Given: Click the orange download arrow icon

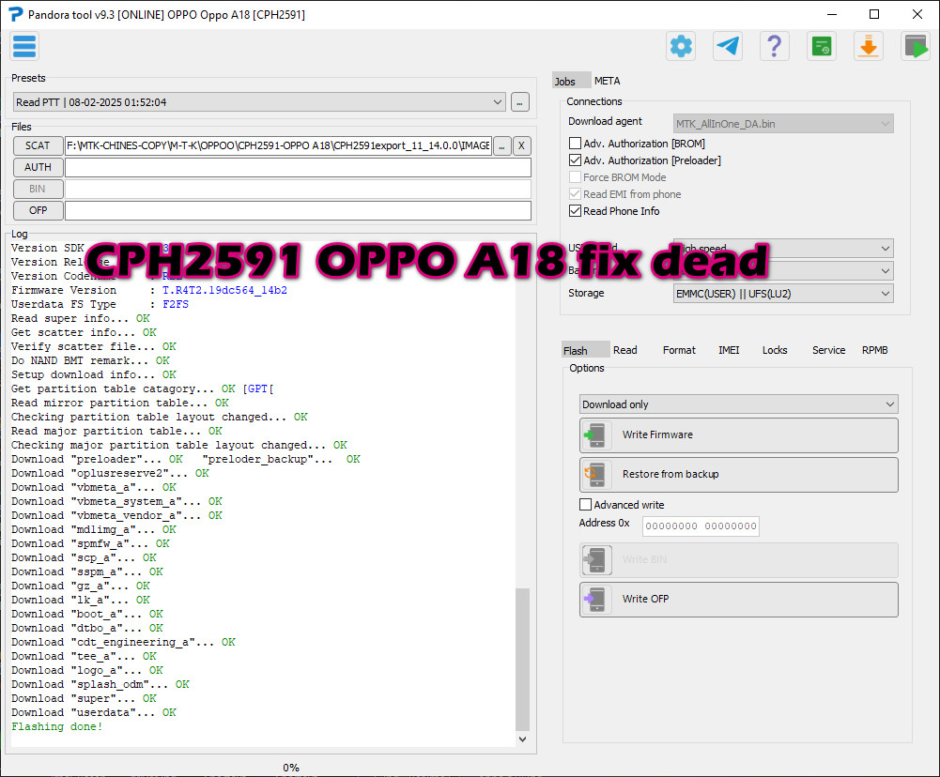Looking at the screenshot, I should pos(868,46).
